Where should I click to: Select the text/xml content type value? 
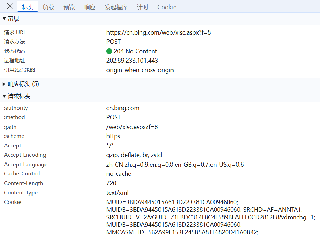coord(117,193)
